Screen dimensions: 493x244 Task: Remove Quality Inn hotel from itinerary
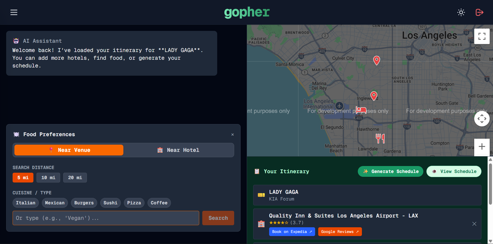pos(474,224)
